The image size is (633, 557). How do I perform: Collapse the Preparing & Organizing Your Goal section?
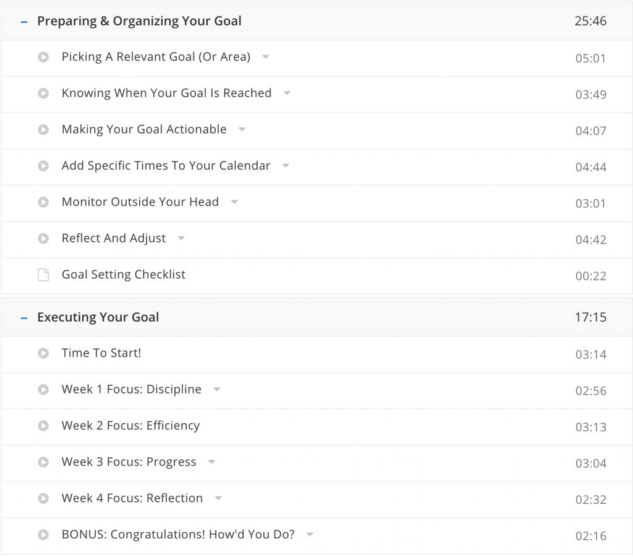[24, 22]
